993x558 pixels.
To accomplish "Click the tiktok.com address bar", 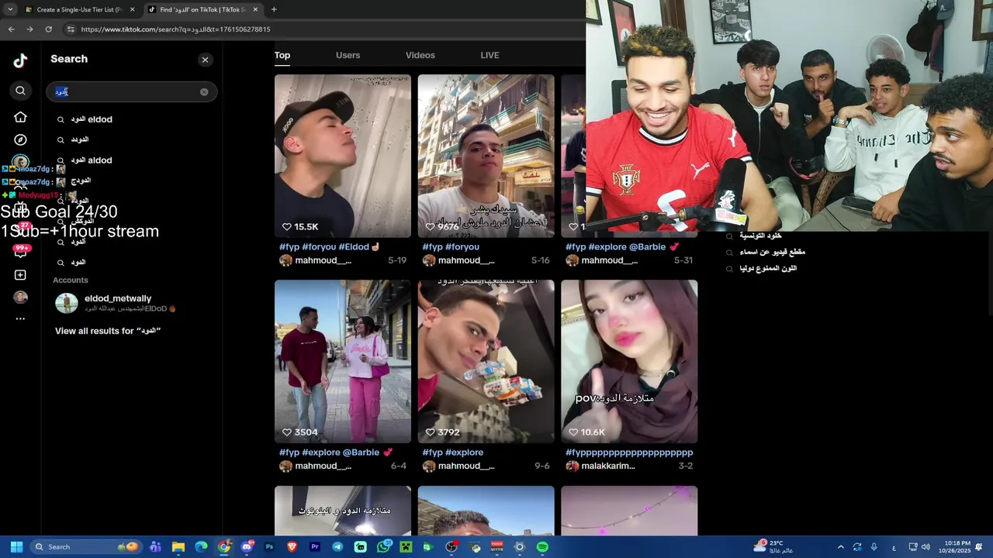I will (x=326, y=29).
